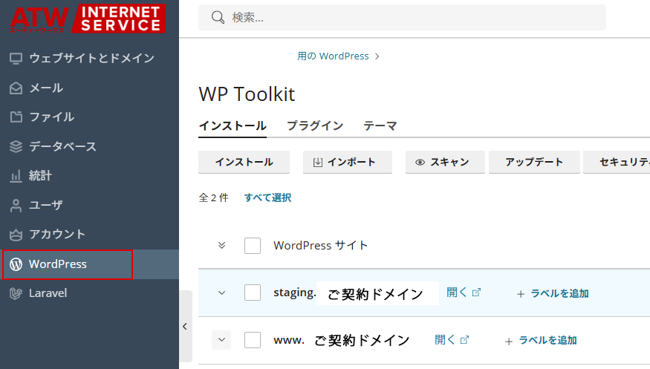
Task: Click the データベース (database) layers icon
Action: click(x=16, y=146)
